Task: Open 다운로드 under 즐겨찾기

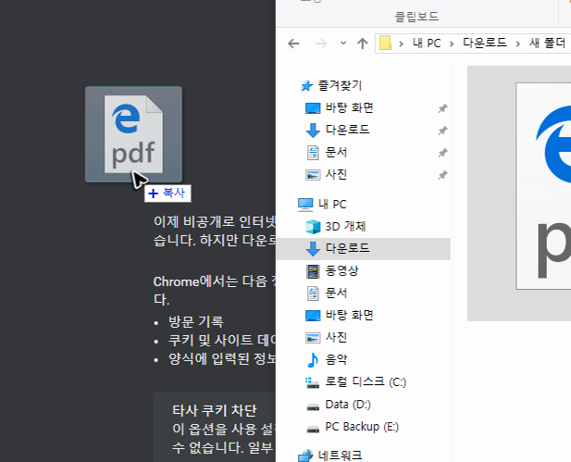Action: (x=347, y=130)
